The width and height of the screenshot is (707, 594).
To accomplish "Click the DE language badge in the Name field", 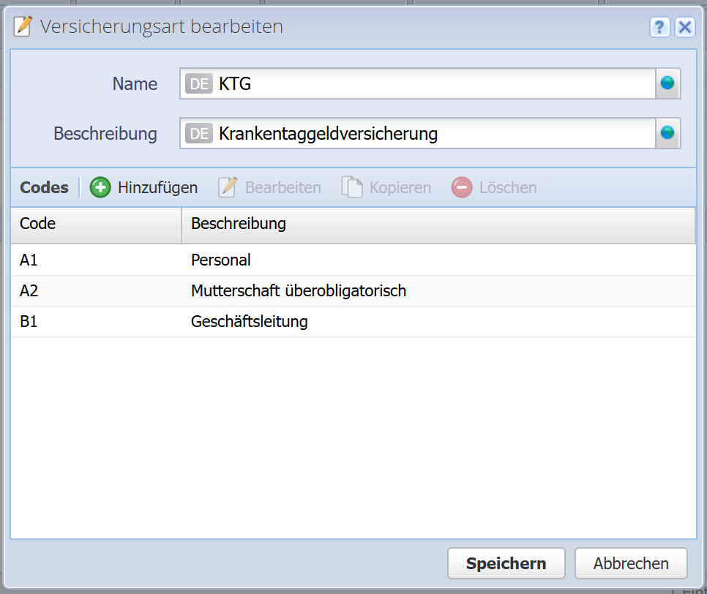I will click(x=198, y=83).
